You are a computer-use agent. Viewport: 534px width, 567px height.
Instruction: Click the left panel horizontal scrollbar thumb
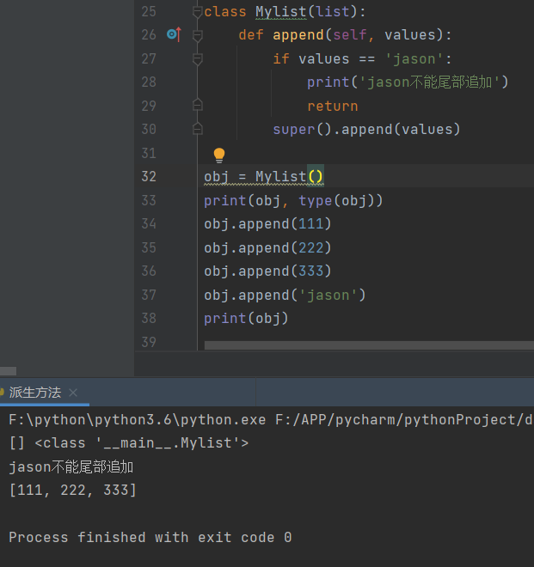click(x=8, y=371)
